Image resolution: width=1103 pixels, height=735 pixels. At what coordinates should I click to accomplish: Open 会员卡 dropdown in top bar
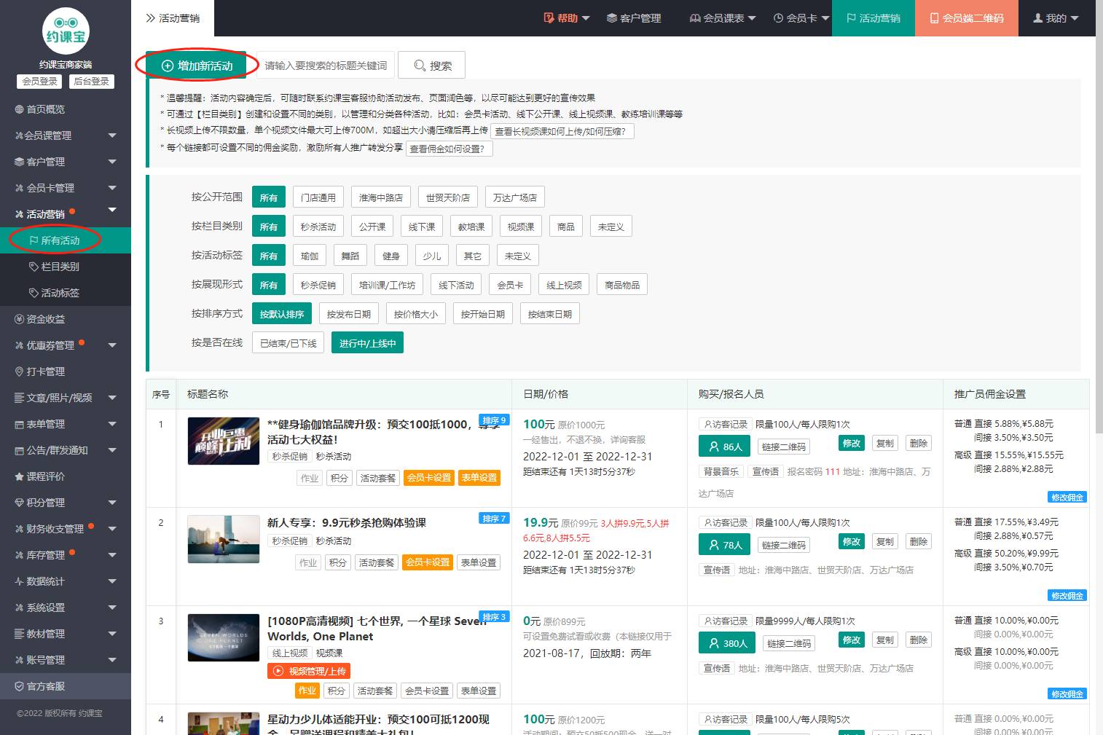point(801,18)
